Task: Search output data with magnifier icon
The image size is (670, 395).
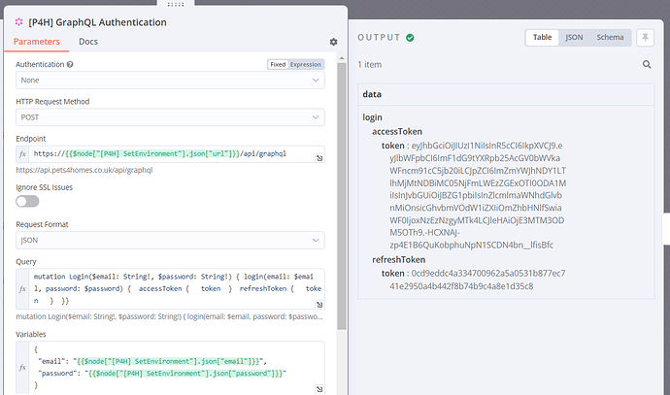Action: pyautogui.click(x=647, y=64)
